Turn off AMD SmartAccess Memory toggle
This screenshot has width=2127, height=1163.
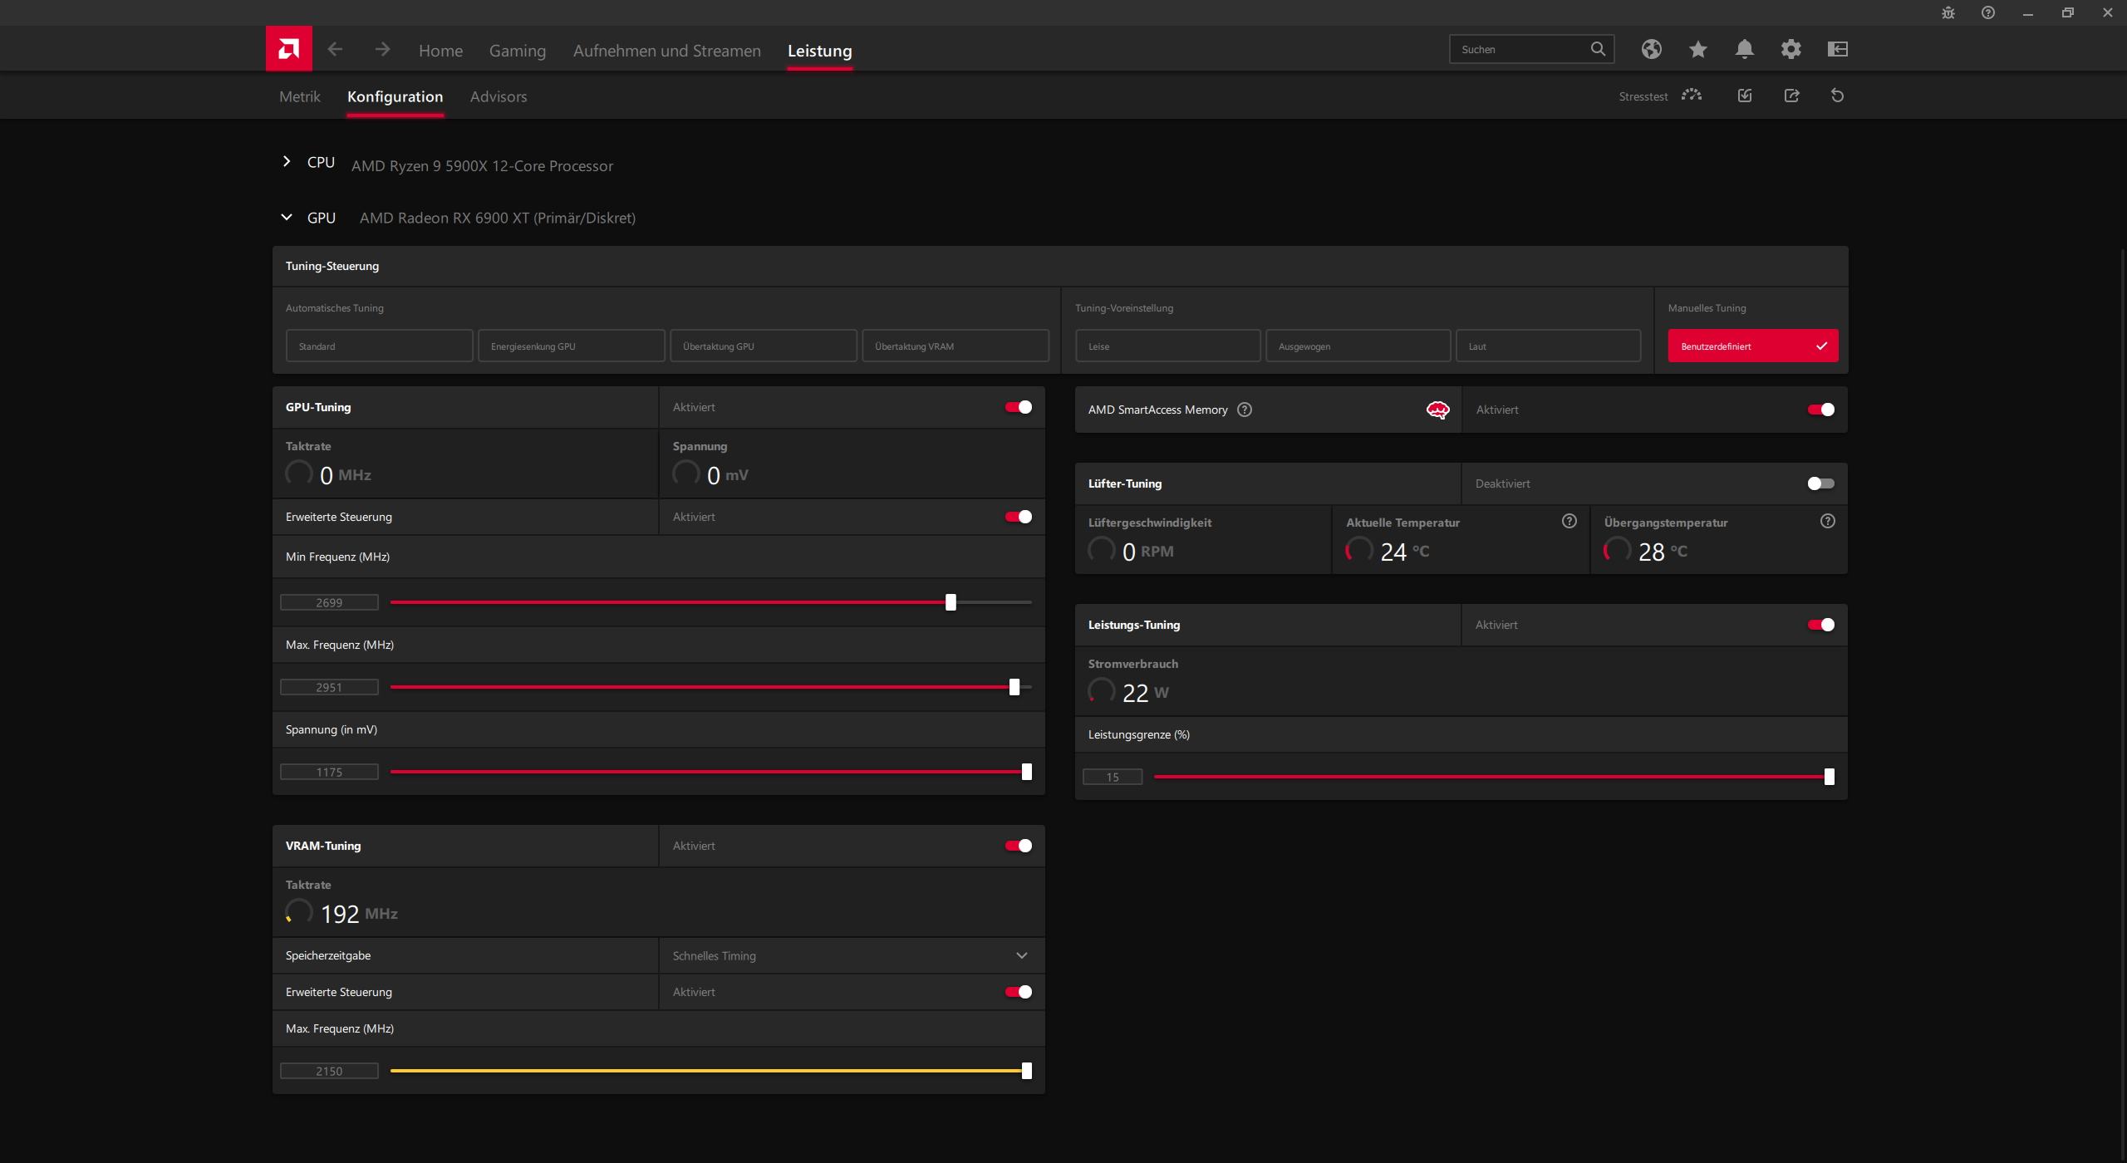pos(1820,410)
